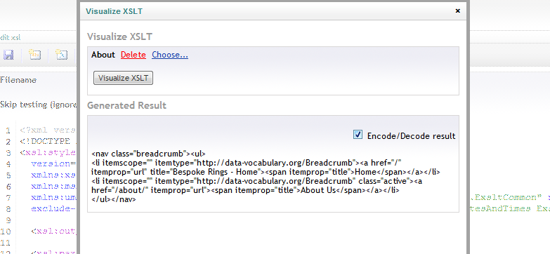Click the About node label

tap(103, 55)
